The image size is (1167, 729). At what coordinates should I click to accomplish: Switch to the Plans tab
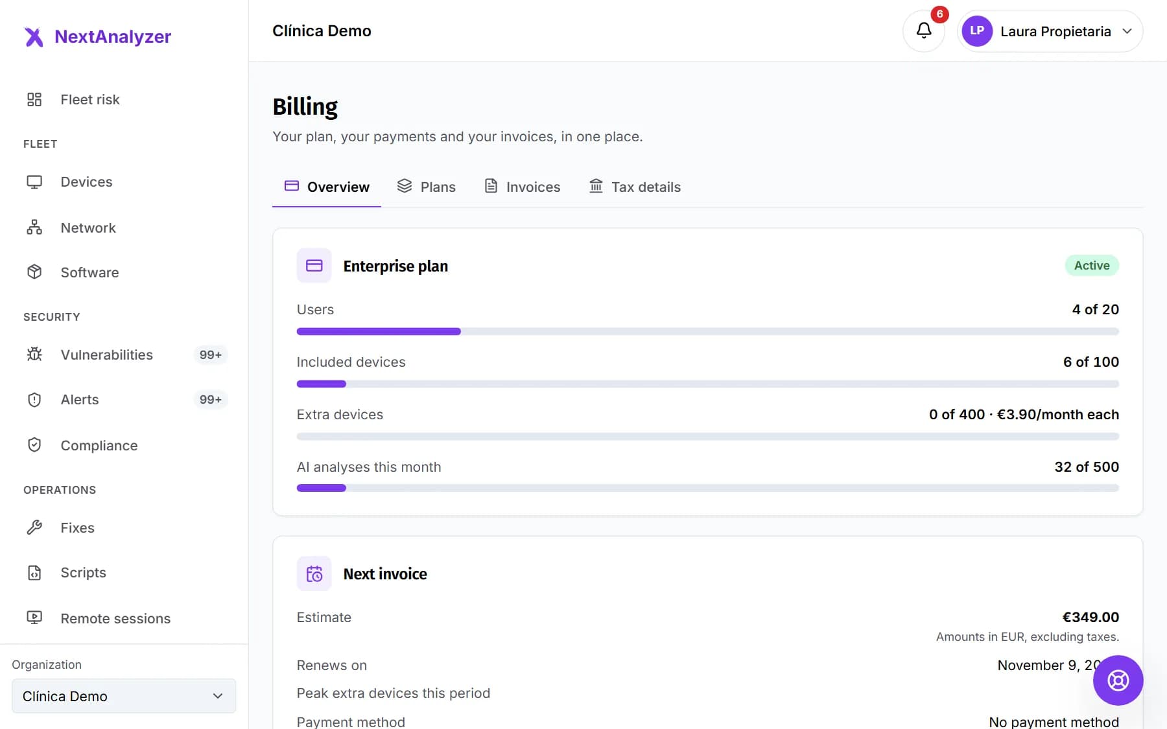(427, 187)
